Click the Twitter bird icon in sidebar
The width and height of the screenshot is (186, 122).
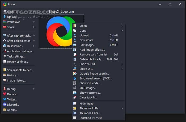[x=5, y=99]
